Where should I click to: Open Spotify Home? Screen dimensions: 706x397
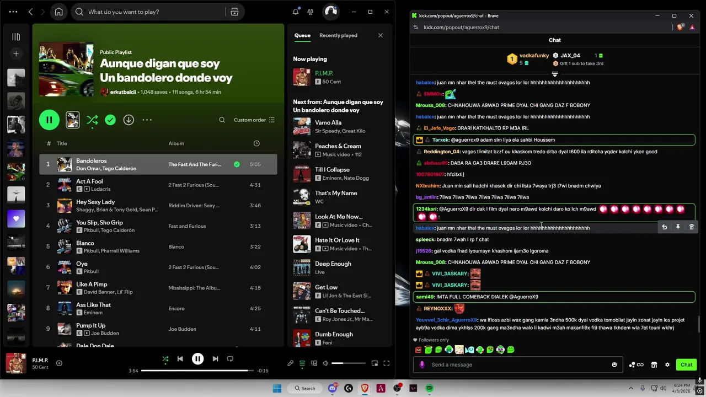click(58, 12)
